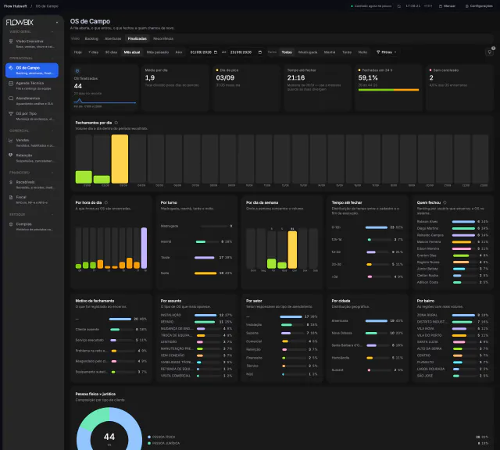
Task: Open the Agenda Técnica calendar icon
Action: coord(11,83)
